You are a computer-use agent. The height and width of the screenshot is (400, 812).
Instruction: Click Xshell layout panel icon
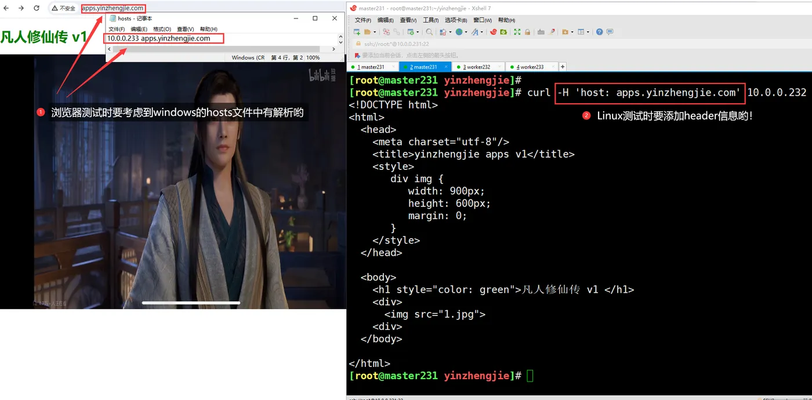(x=581, y=32)
